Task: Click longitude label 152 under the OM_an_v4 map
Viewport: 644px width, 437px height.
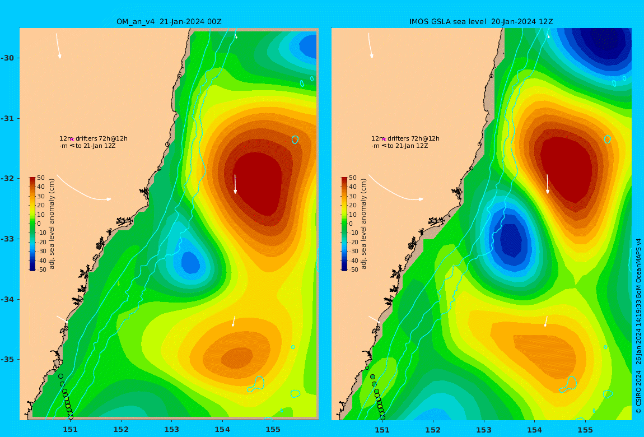Action: (x=121, y=430)
